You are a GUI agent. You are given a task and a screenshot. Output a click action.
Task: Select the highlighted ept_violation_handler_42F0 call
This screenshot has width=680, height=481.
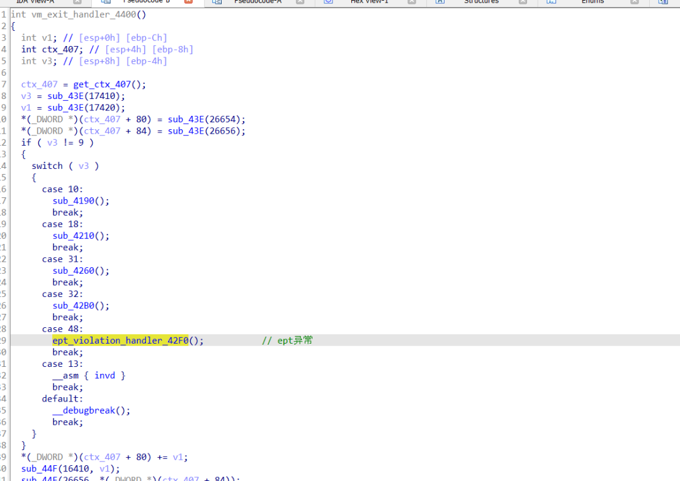[x=120, y=340]
